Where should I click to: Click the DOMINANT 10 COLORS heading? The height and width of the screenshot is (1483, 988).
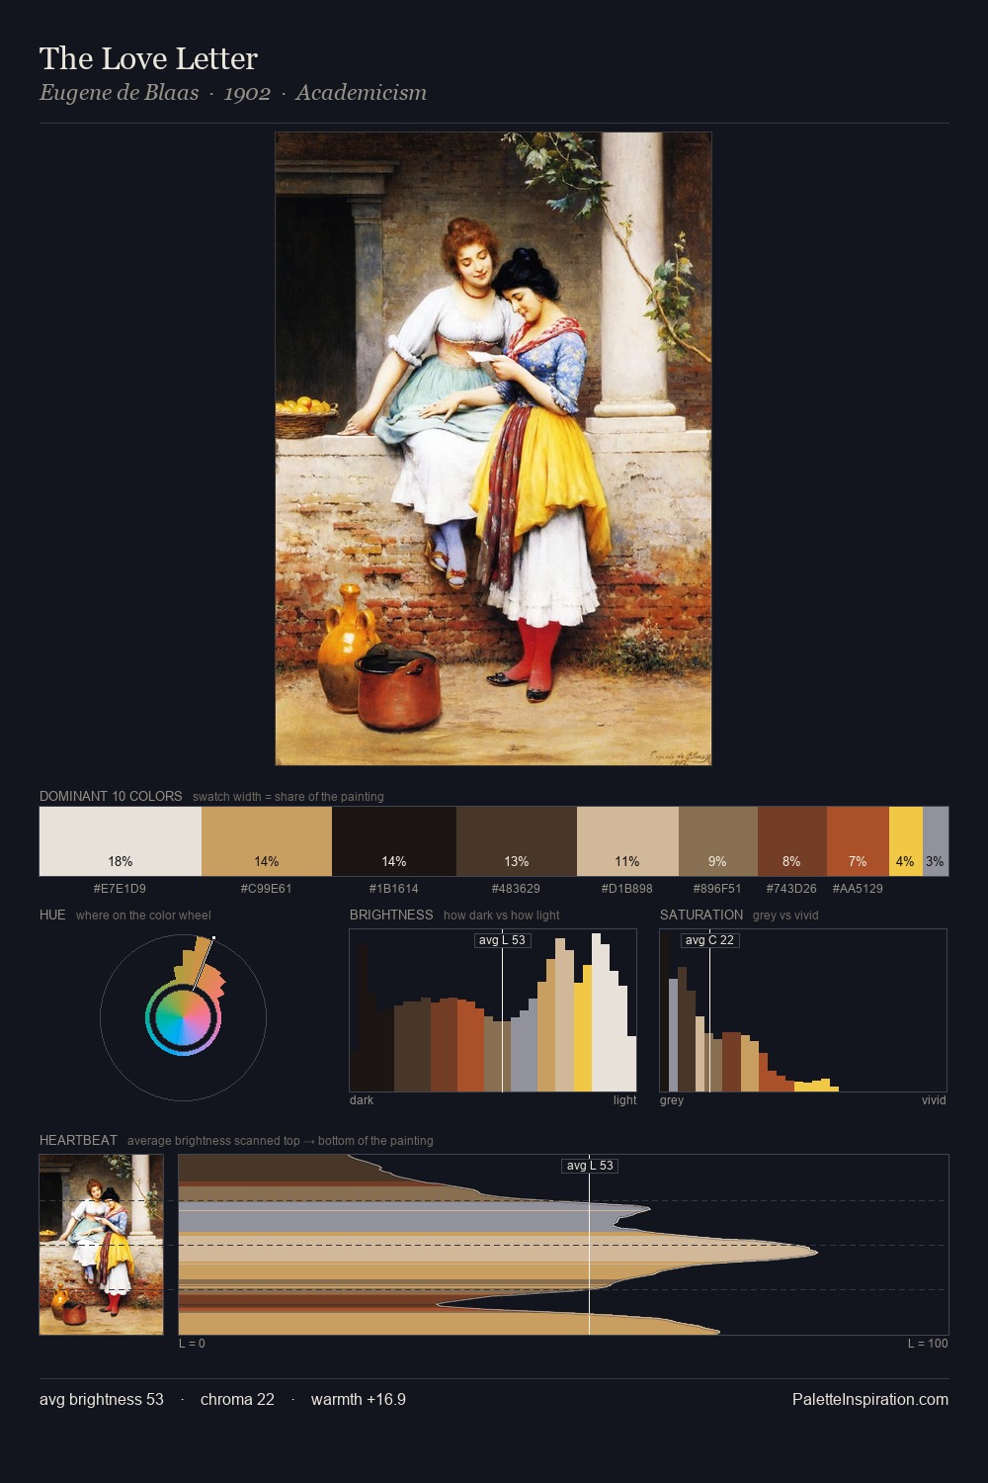tap(111, 796)
